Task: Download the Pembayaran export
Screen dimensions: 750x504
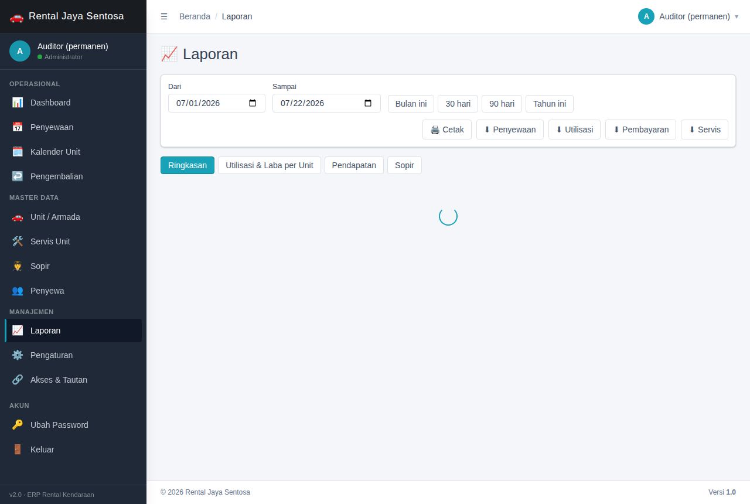Action: pyautogui.click(x=640, y=130)
